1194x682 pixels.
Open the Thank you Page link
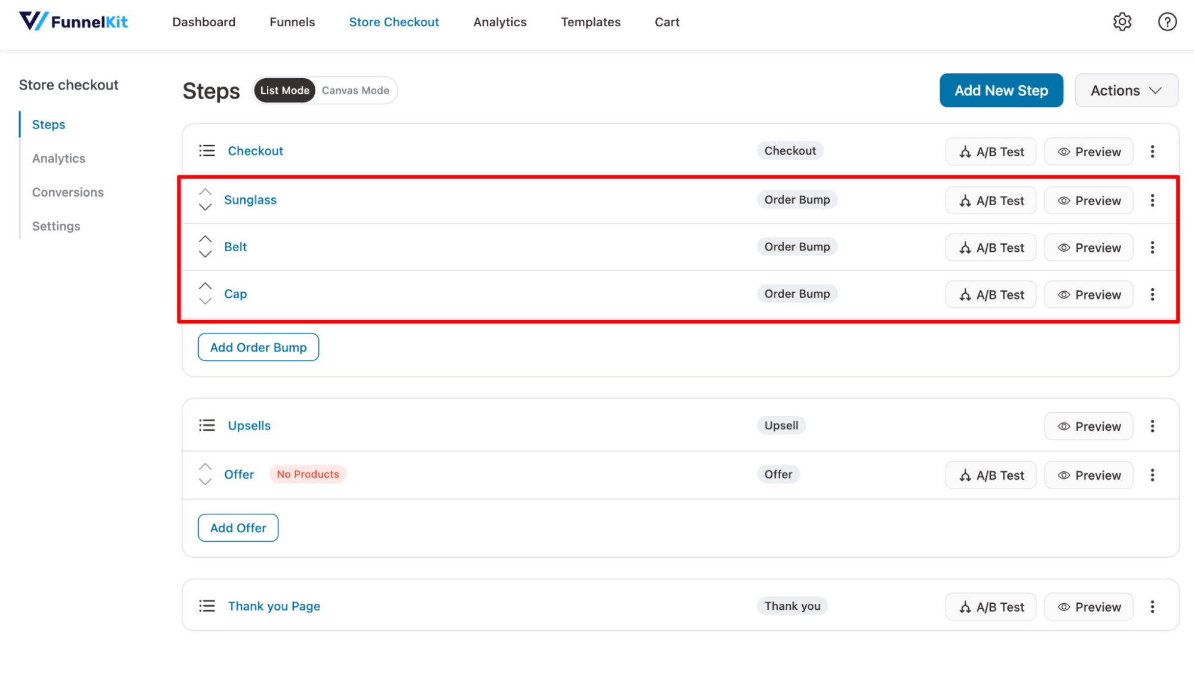click(x=274, y=606)
